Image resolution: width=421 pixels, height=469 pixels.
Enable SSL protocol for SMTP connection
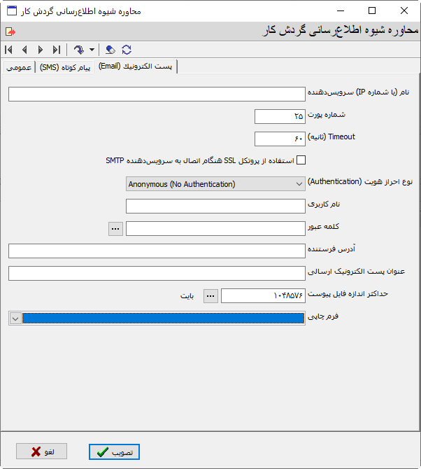pyautogui.click(x=301, y=160)
